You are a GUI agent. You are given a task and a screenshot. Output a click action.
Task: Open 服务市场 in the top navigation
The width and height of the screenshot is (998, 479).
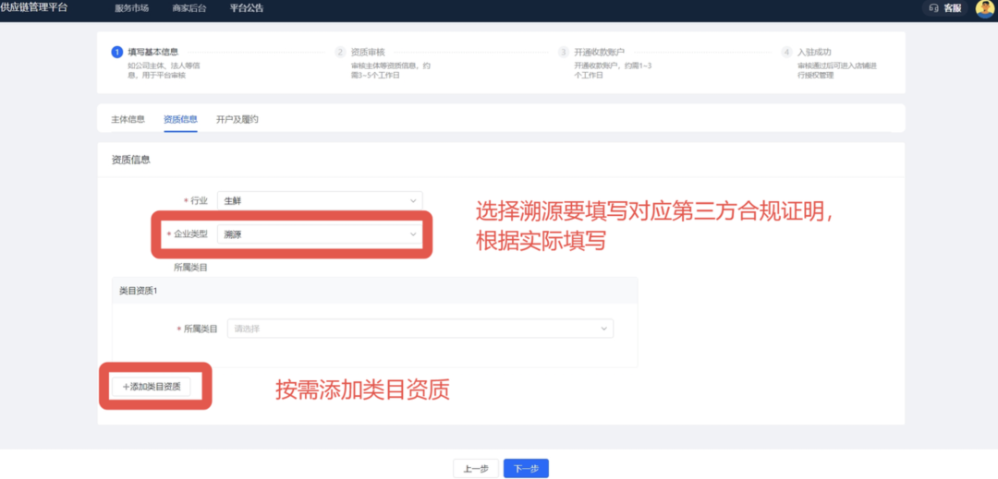coord(131,8)
